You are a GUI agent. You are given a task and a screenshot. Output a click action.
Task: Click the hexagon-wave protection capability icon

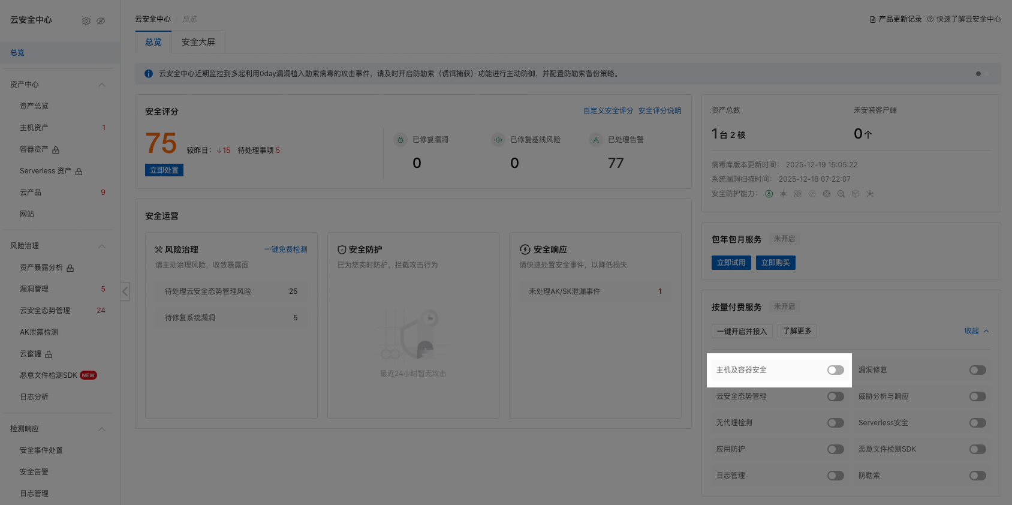click(x=812, y=194)
